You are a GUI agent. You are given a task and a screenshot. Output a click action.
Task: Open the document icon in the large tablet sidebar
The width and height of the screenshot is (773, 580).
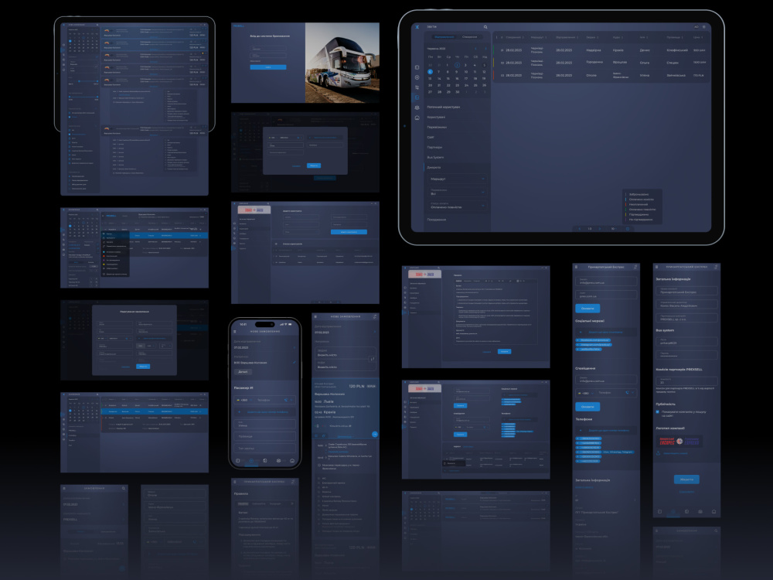417,67
